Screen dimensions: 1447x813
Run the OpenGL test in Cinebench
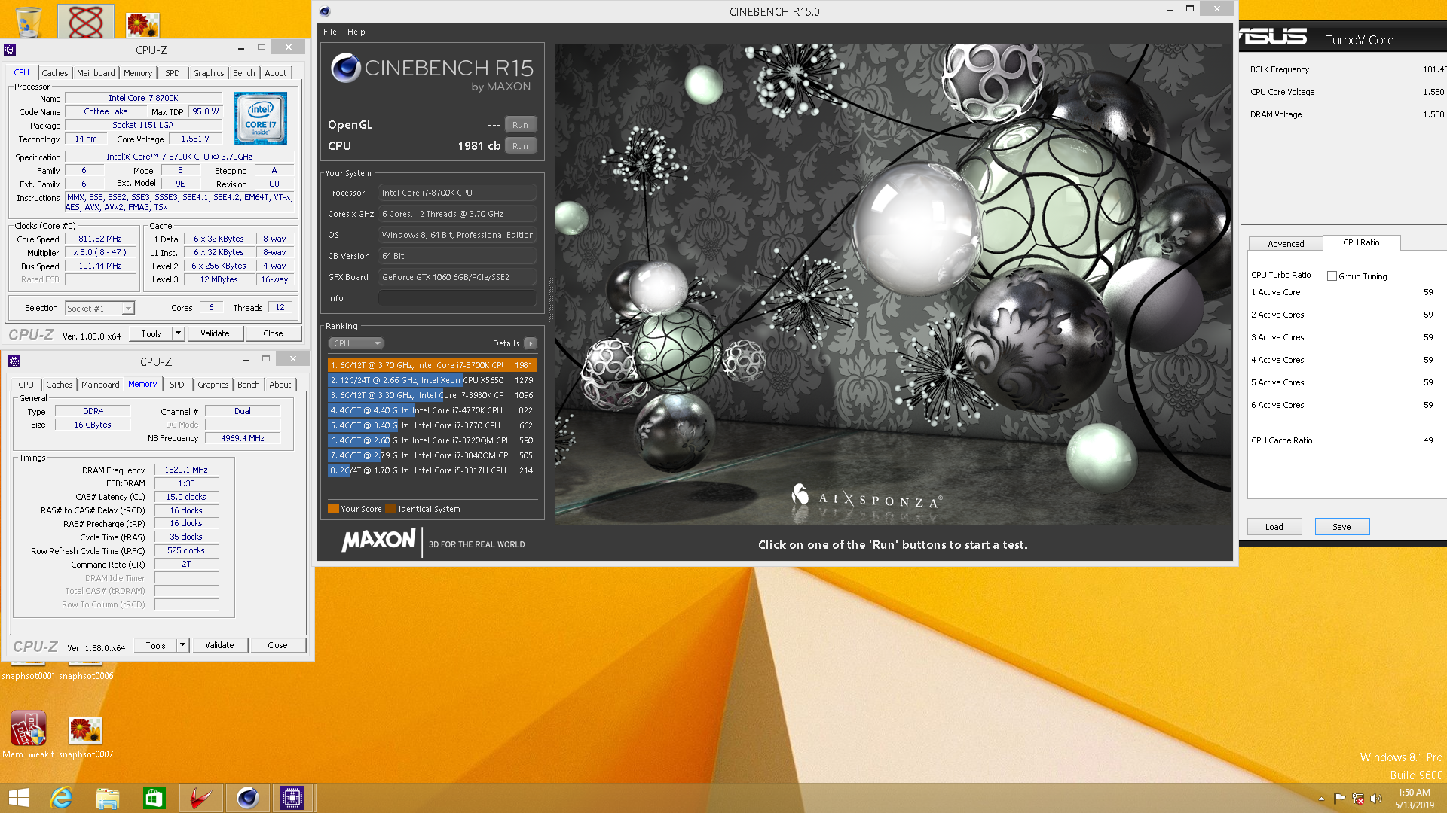tap(520, 125)
